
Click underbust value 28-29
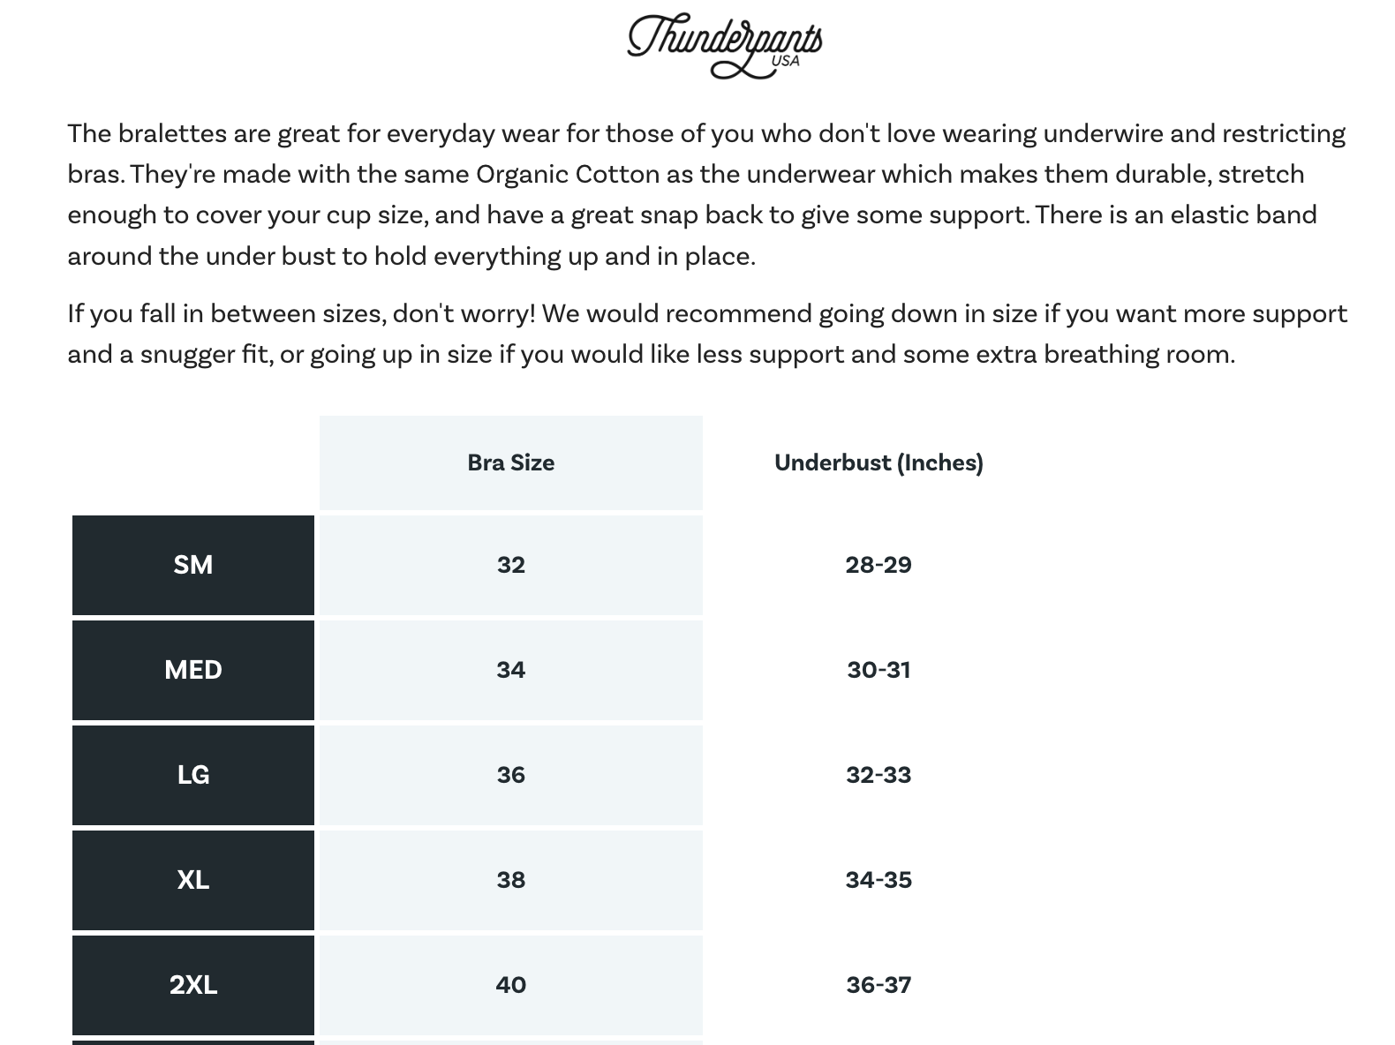click(x=878, y=565)
